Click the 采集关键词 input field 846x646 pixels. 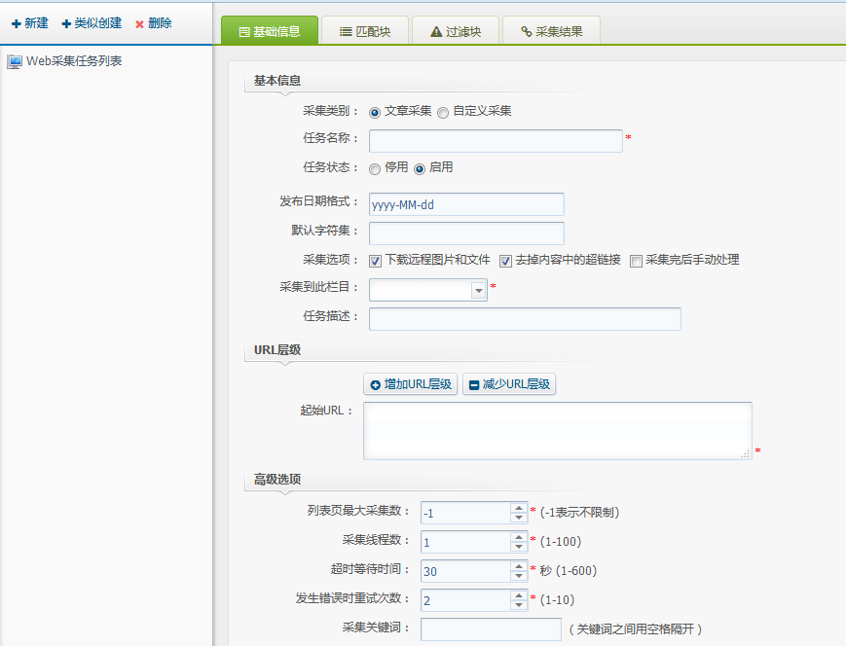click(x=491, y=629)
